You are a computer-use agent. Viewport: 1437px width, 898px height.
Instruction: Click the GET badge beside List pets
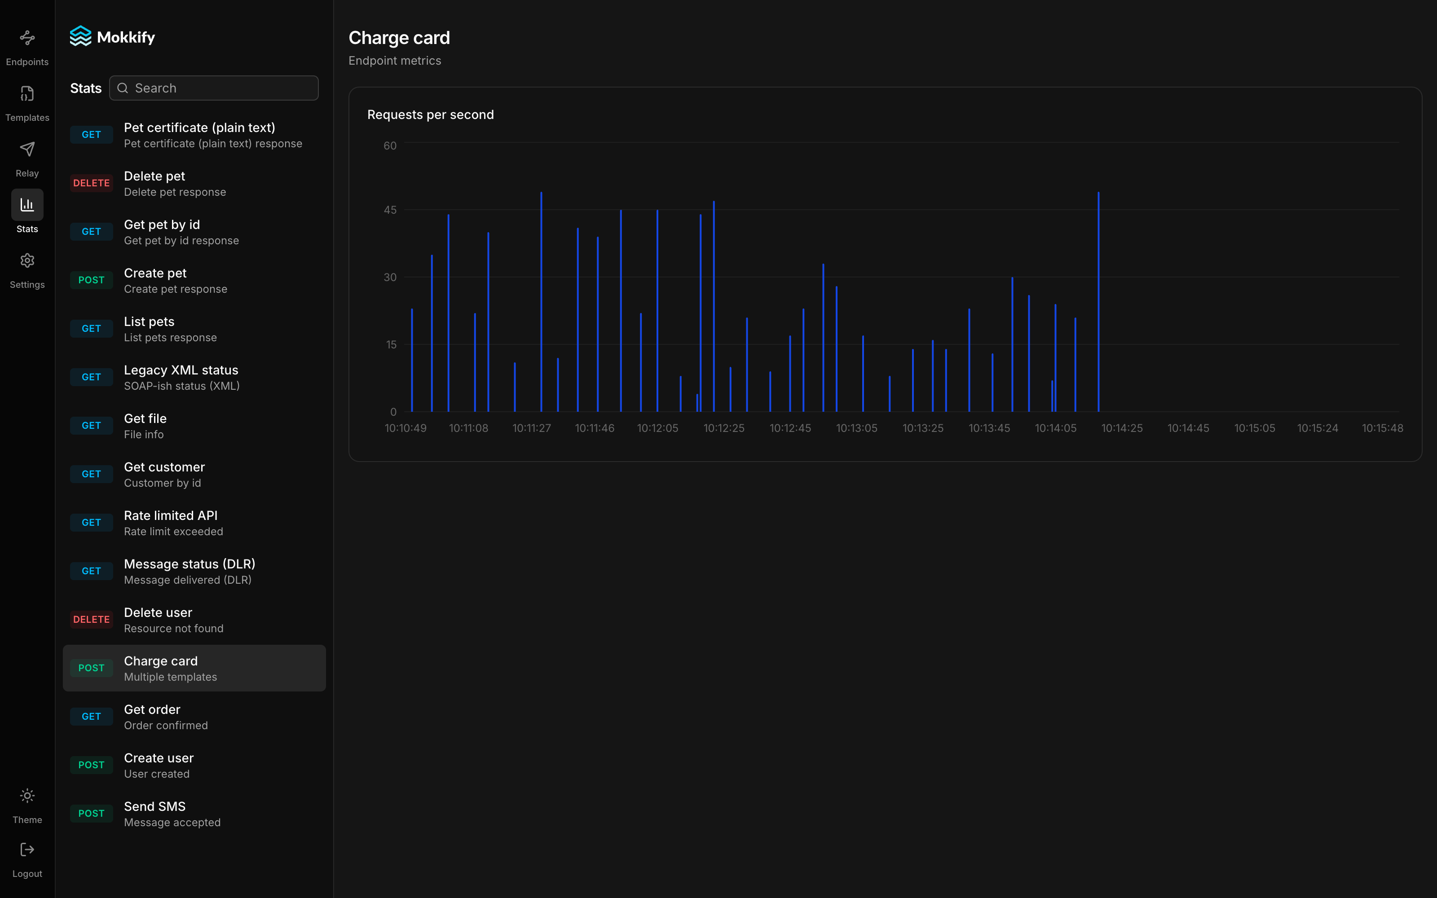pyautogui.click(x=92, y=328)
